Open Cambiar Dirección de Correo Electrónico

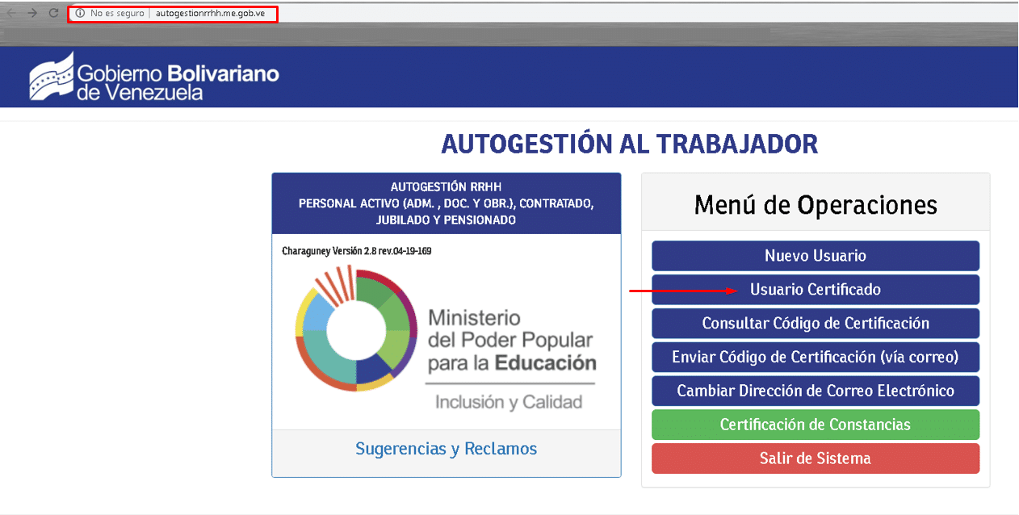[x=816, y=391]
